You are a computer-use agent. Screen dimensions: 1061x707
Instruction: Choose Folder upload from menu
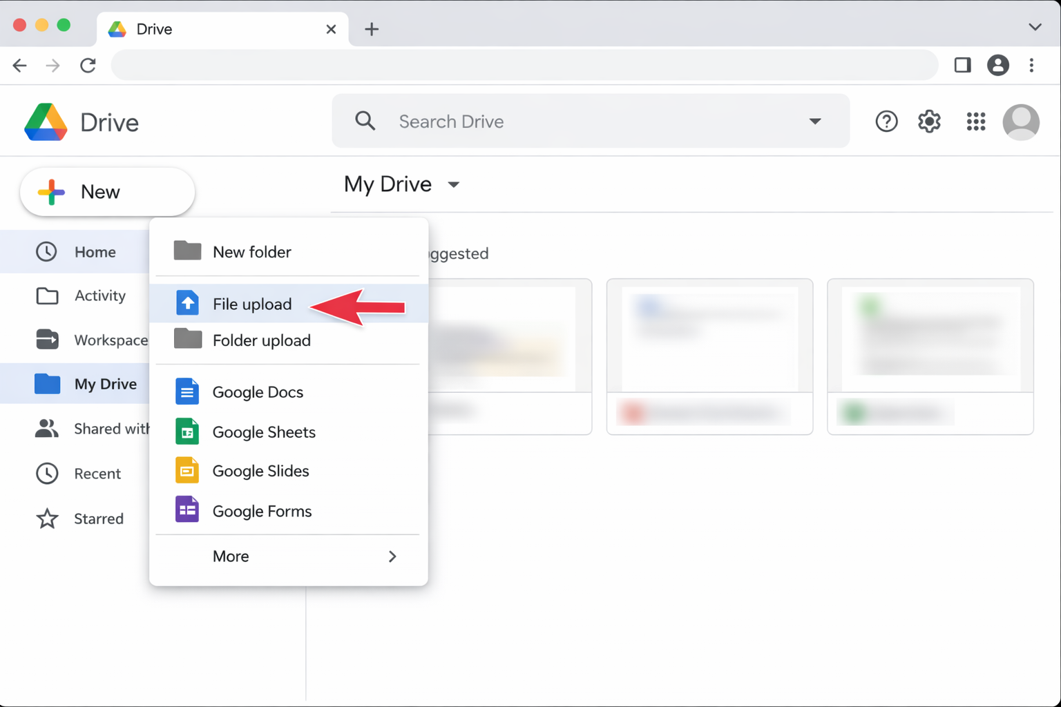289,340
